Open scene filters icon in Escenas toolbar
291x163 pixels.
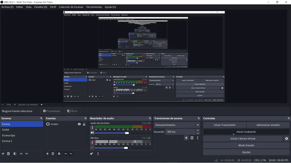tap(15, 154)
